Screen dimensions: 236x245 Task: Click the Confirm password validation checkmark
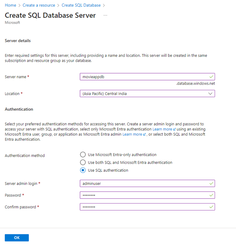pyautogui.click(x=211, y=207)
